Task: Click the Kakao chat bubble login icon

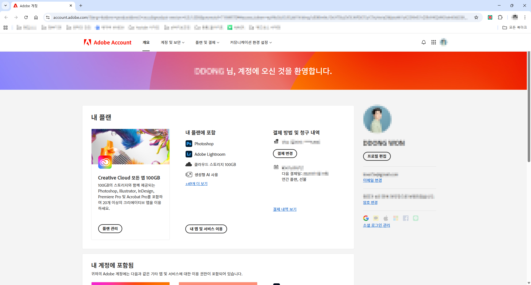Action: (x=376, y=218)
